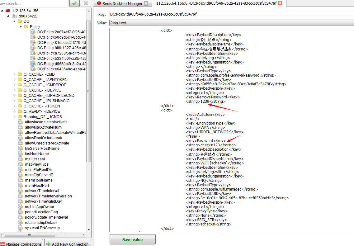
Task: Expand the Q_CACHE-_-IPUSHMAGIC folder
Action: (14, 101)
